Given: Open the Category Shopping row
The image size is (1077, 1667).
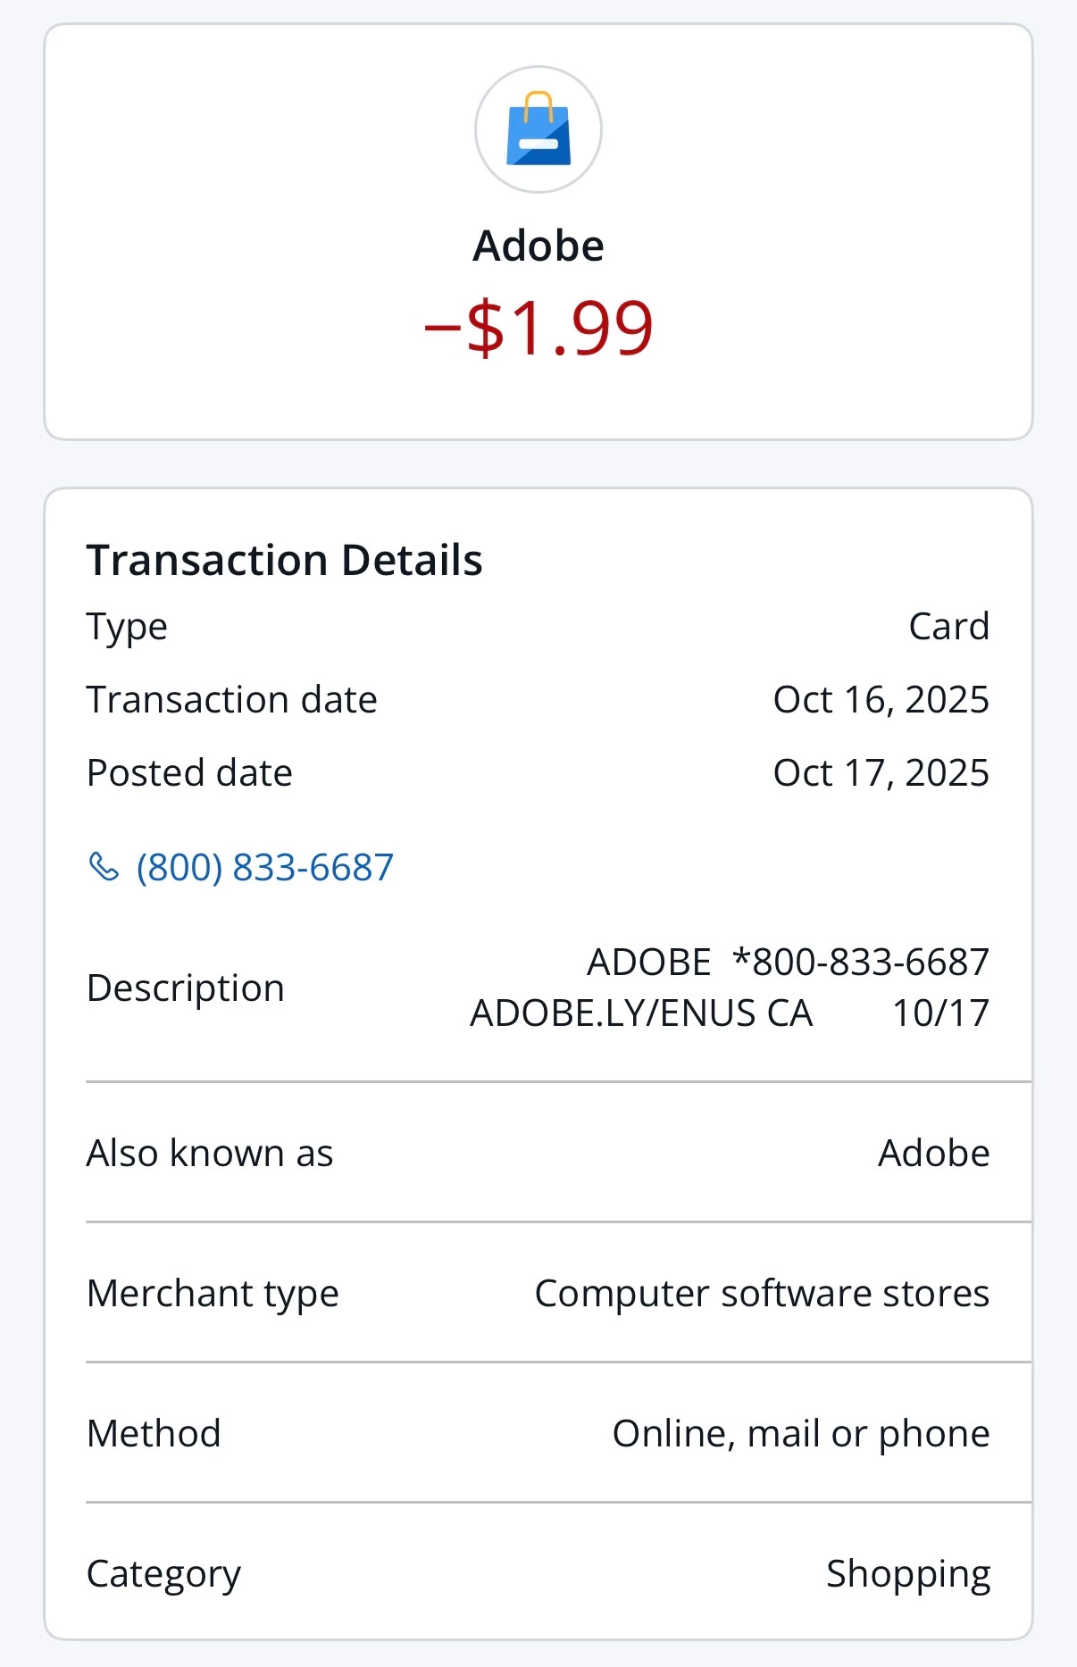Looking at the screenshot, I should point(538,1573).
